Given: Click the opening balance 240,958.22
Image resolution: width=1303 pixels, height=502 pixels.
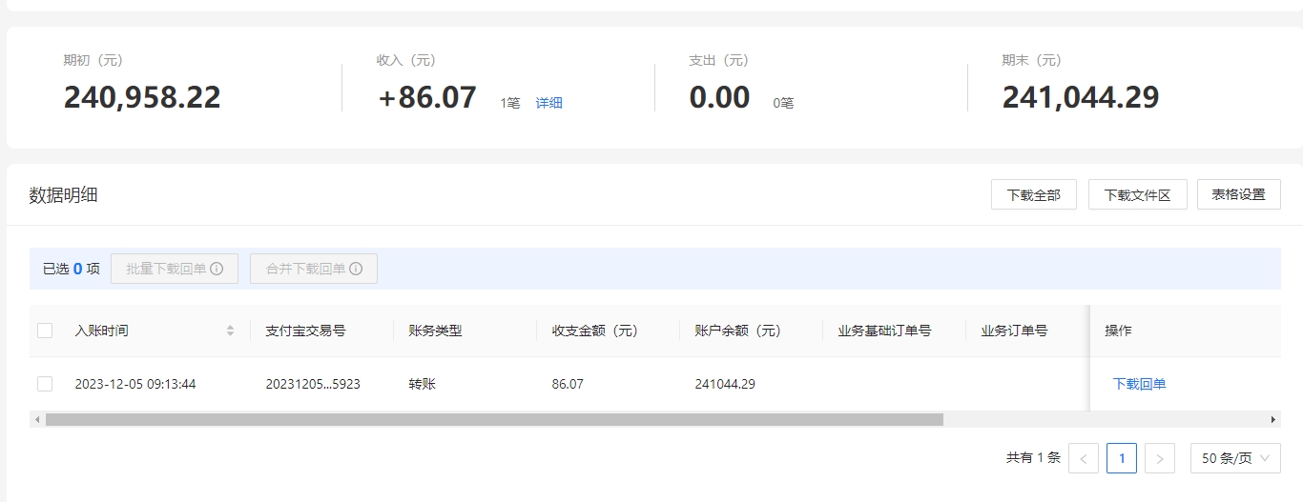Looking at the screenshot, I should pos(142,97).
